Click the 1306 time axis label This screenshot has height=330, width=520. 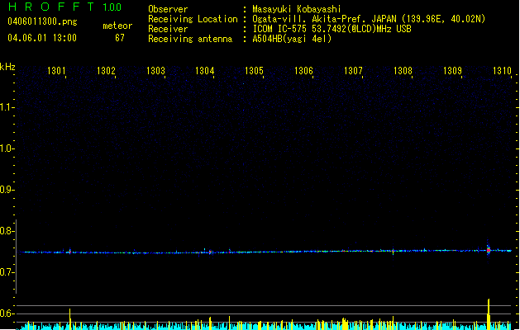tap(303, 71)
